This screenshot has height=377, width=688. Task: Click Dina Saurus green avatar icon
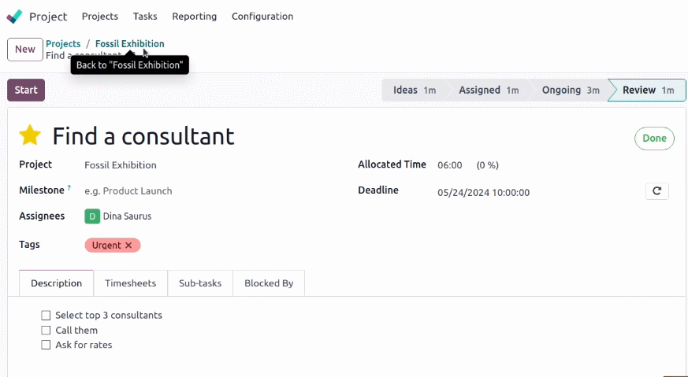tap(92, 216)
